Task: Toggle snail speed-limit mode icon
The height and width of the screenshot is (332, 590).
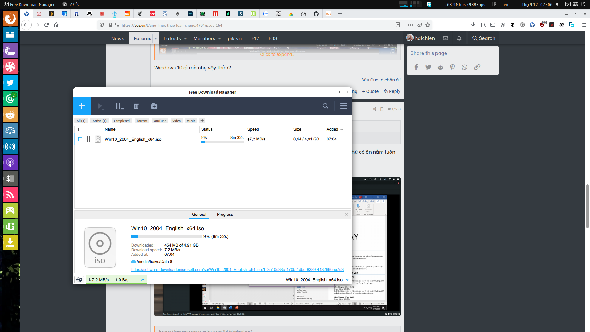Action: 79,280
